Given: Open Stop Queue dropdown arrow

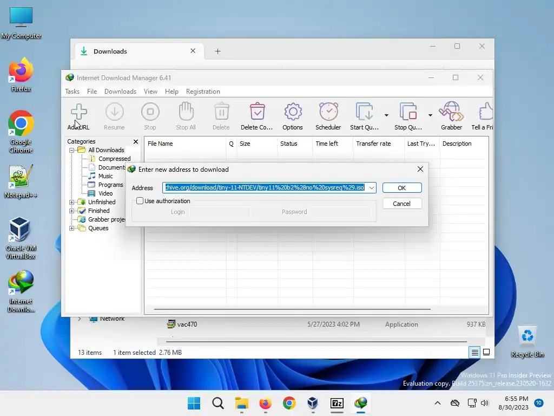Looking at the screenshot, I should (430, 115).
